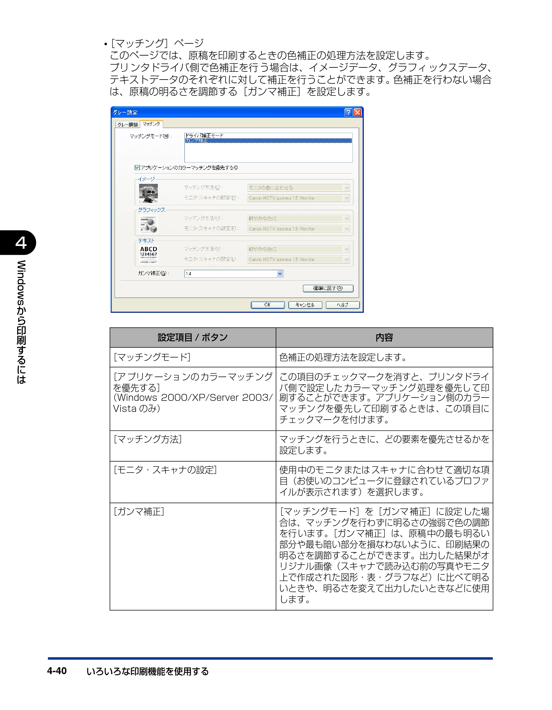Open テキスト モニタ・スキャナの設定 dropdown
The width and height of the screenshot is (552, 710).
tap(298, 259)
